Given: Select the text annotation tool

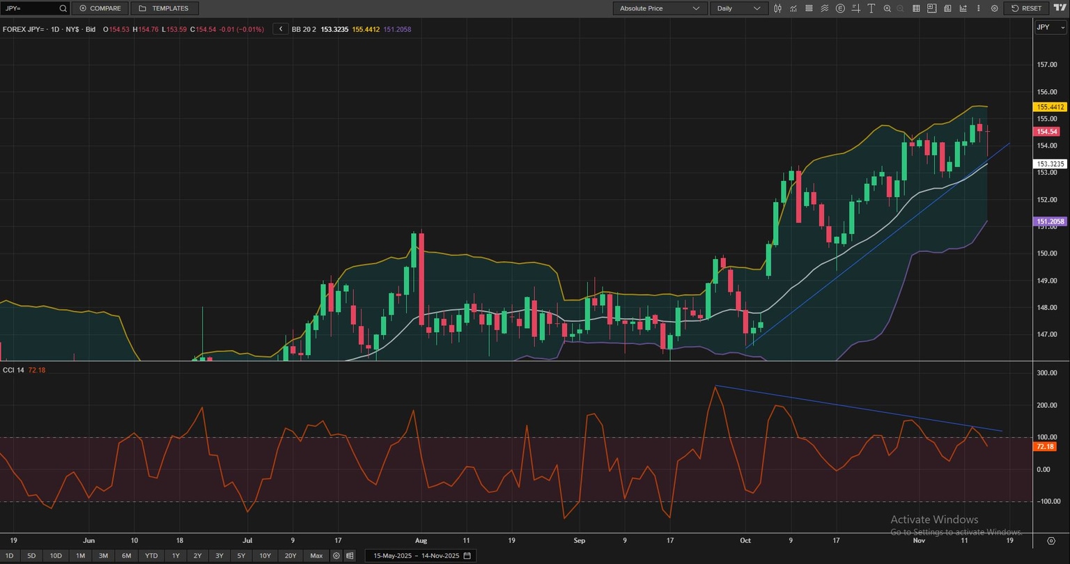Looking at the screenshot, I should [x=871, y=8].
